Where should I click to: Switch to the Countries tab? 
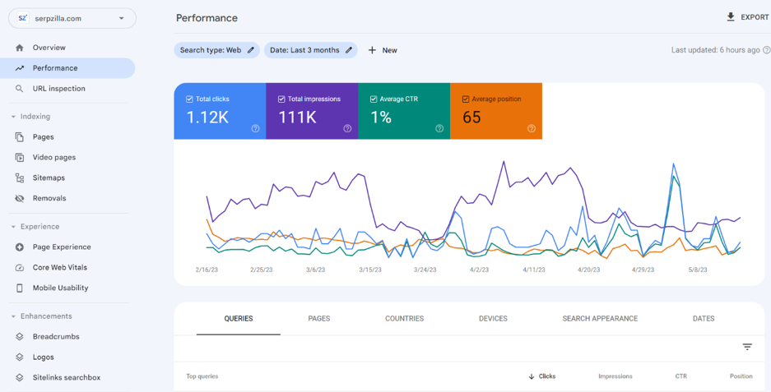tap(404, 318)
